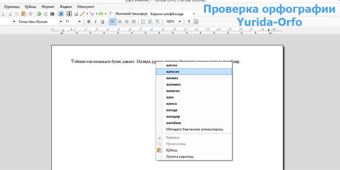The width and height of the screenshot is (340, 170).
Task: Click the word давлат in document
Action: pyautogui.click(x=130, y=62)
